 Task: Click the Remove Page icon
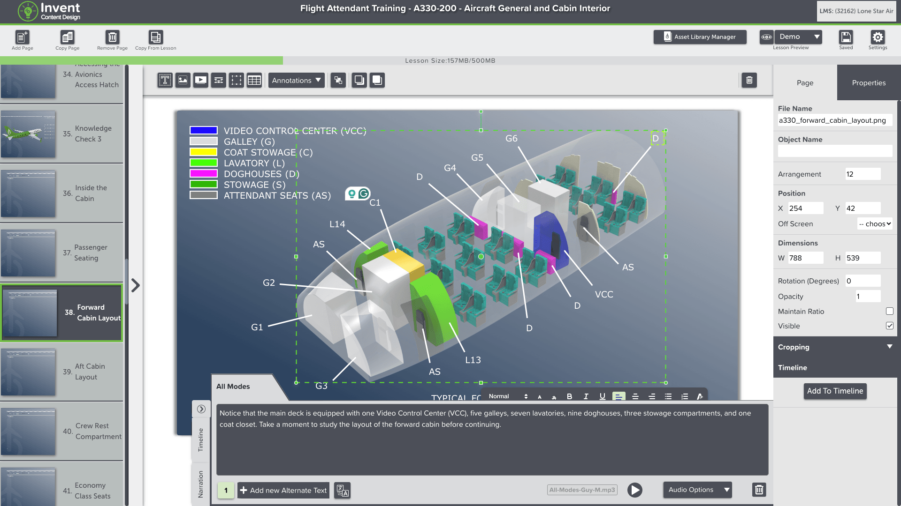(x=112, y=37)
